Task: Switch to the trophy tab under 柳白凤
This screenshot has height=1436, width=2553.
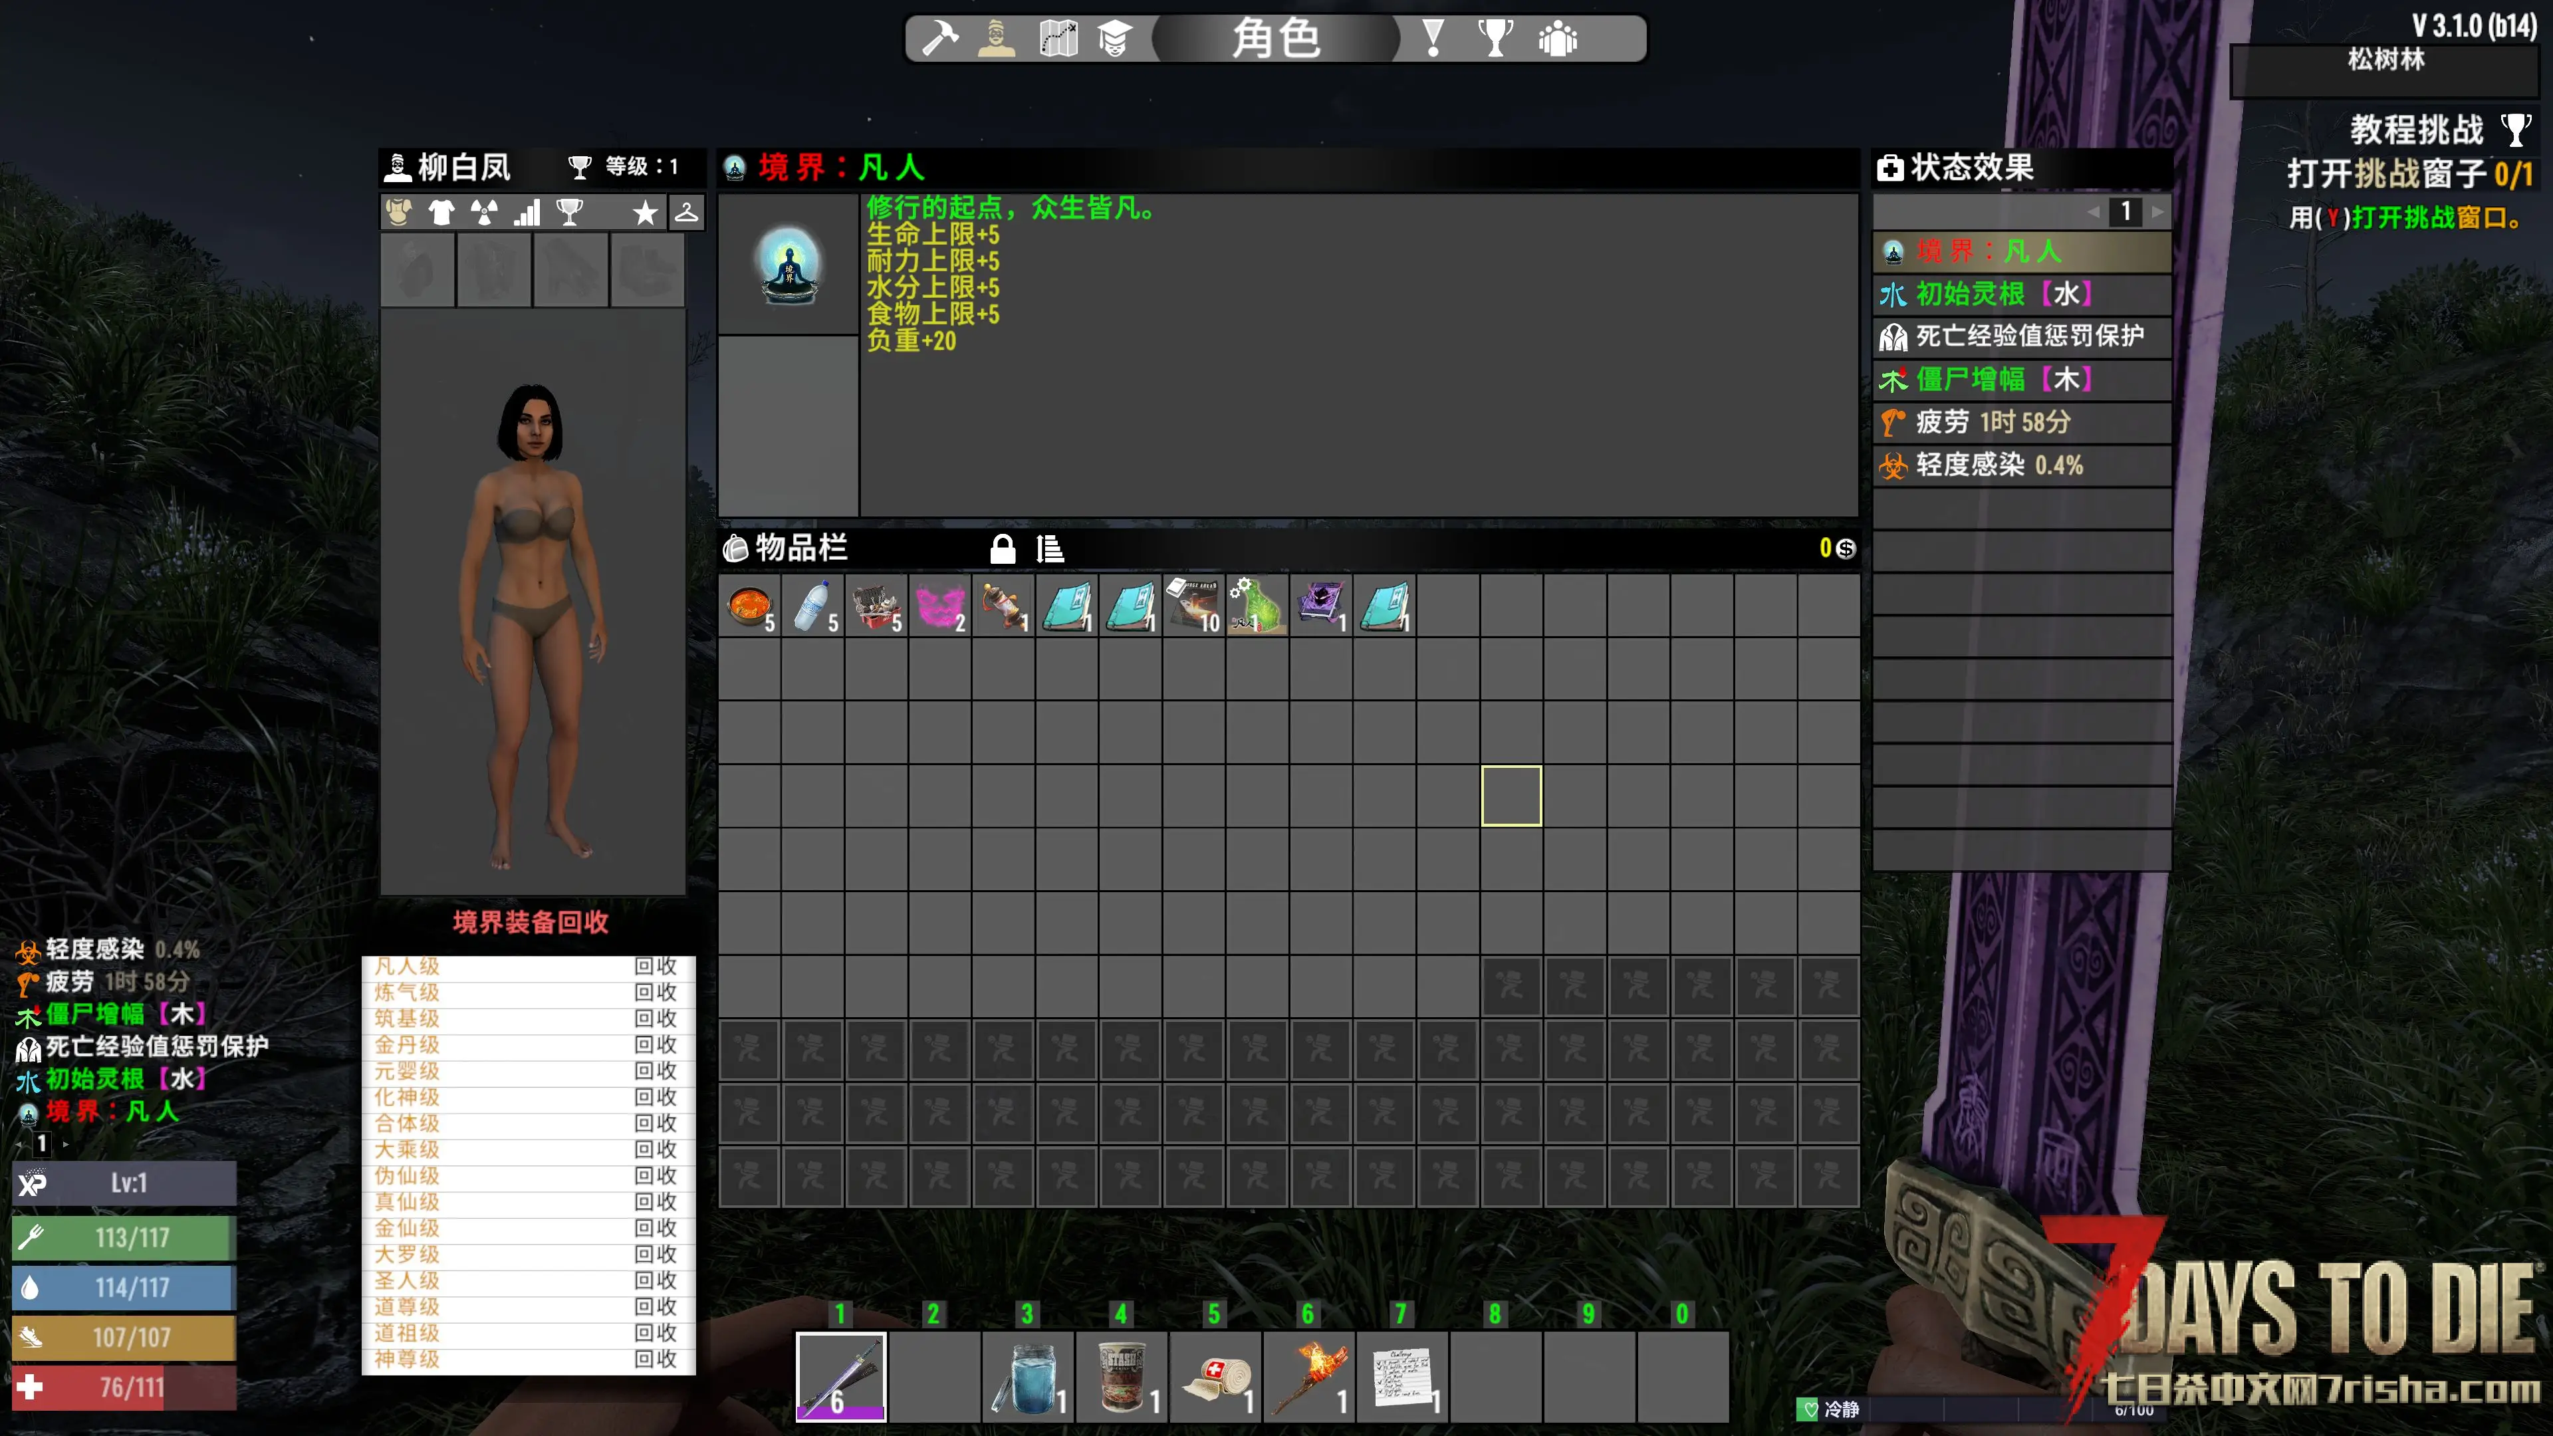Action: 570,212
